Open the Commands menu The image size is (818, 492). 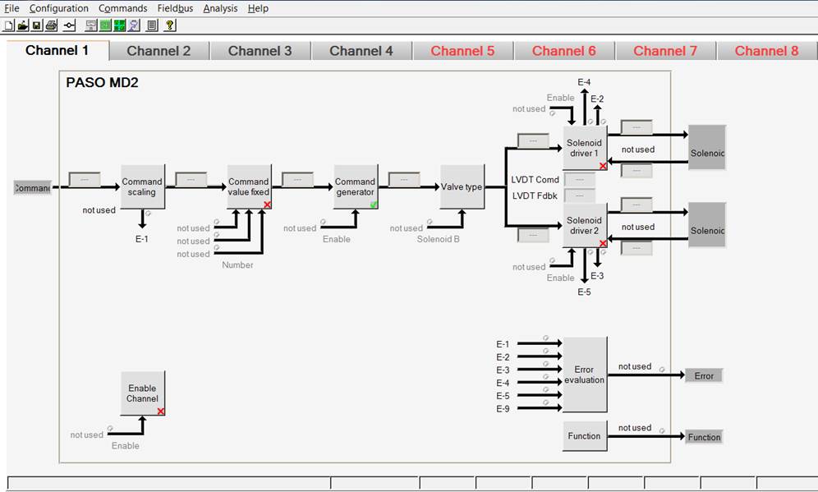pyautogui.click(x=122, y=8)
